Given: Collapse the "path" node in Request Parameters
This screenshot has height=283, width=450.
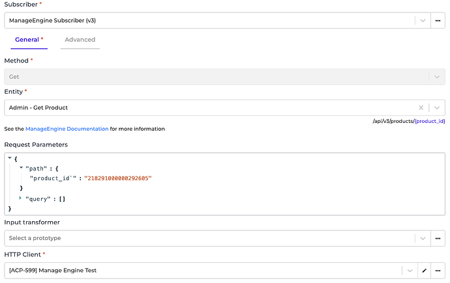Looking at the screenshot, I should tap(21, 168).
